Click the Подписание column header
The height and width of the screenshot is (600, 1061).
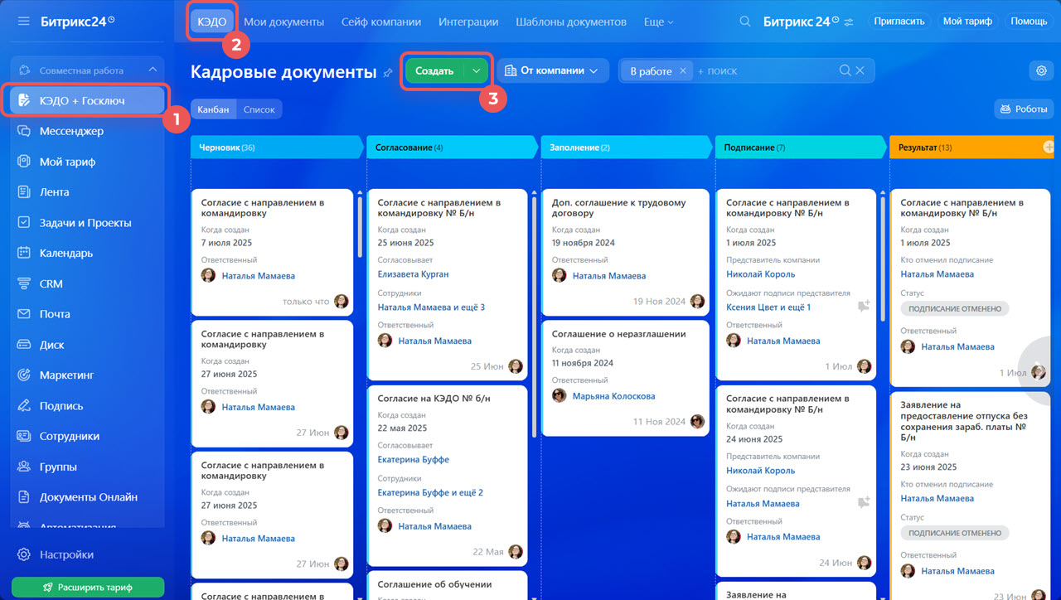coord(801,147)
